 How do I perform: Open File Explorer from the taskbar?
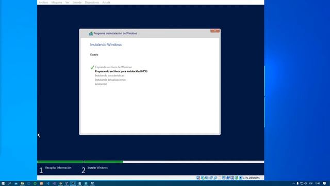pos(22,183)
